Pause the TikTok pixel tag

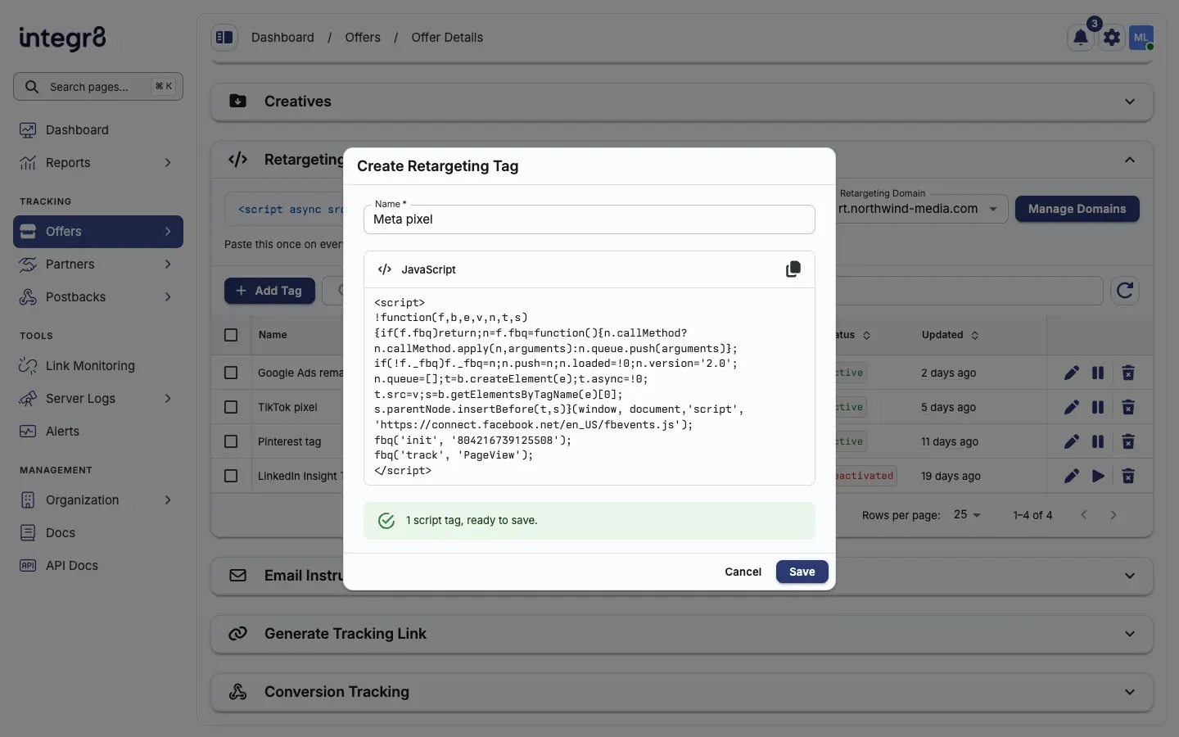point(1098,407)
